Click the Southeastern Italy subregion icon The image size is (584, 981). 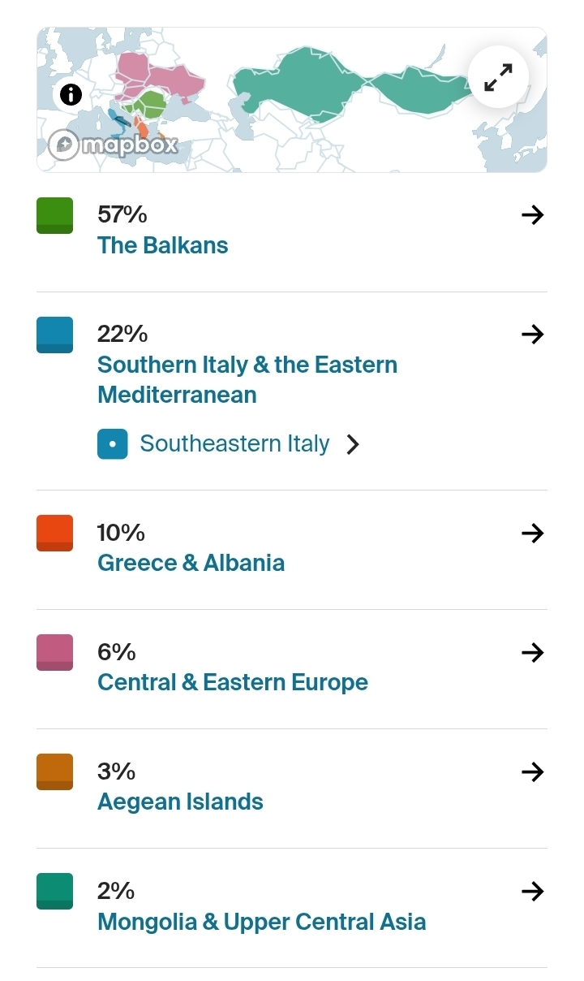click(x=113, y=444)
